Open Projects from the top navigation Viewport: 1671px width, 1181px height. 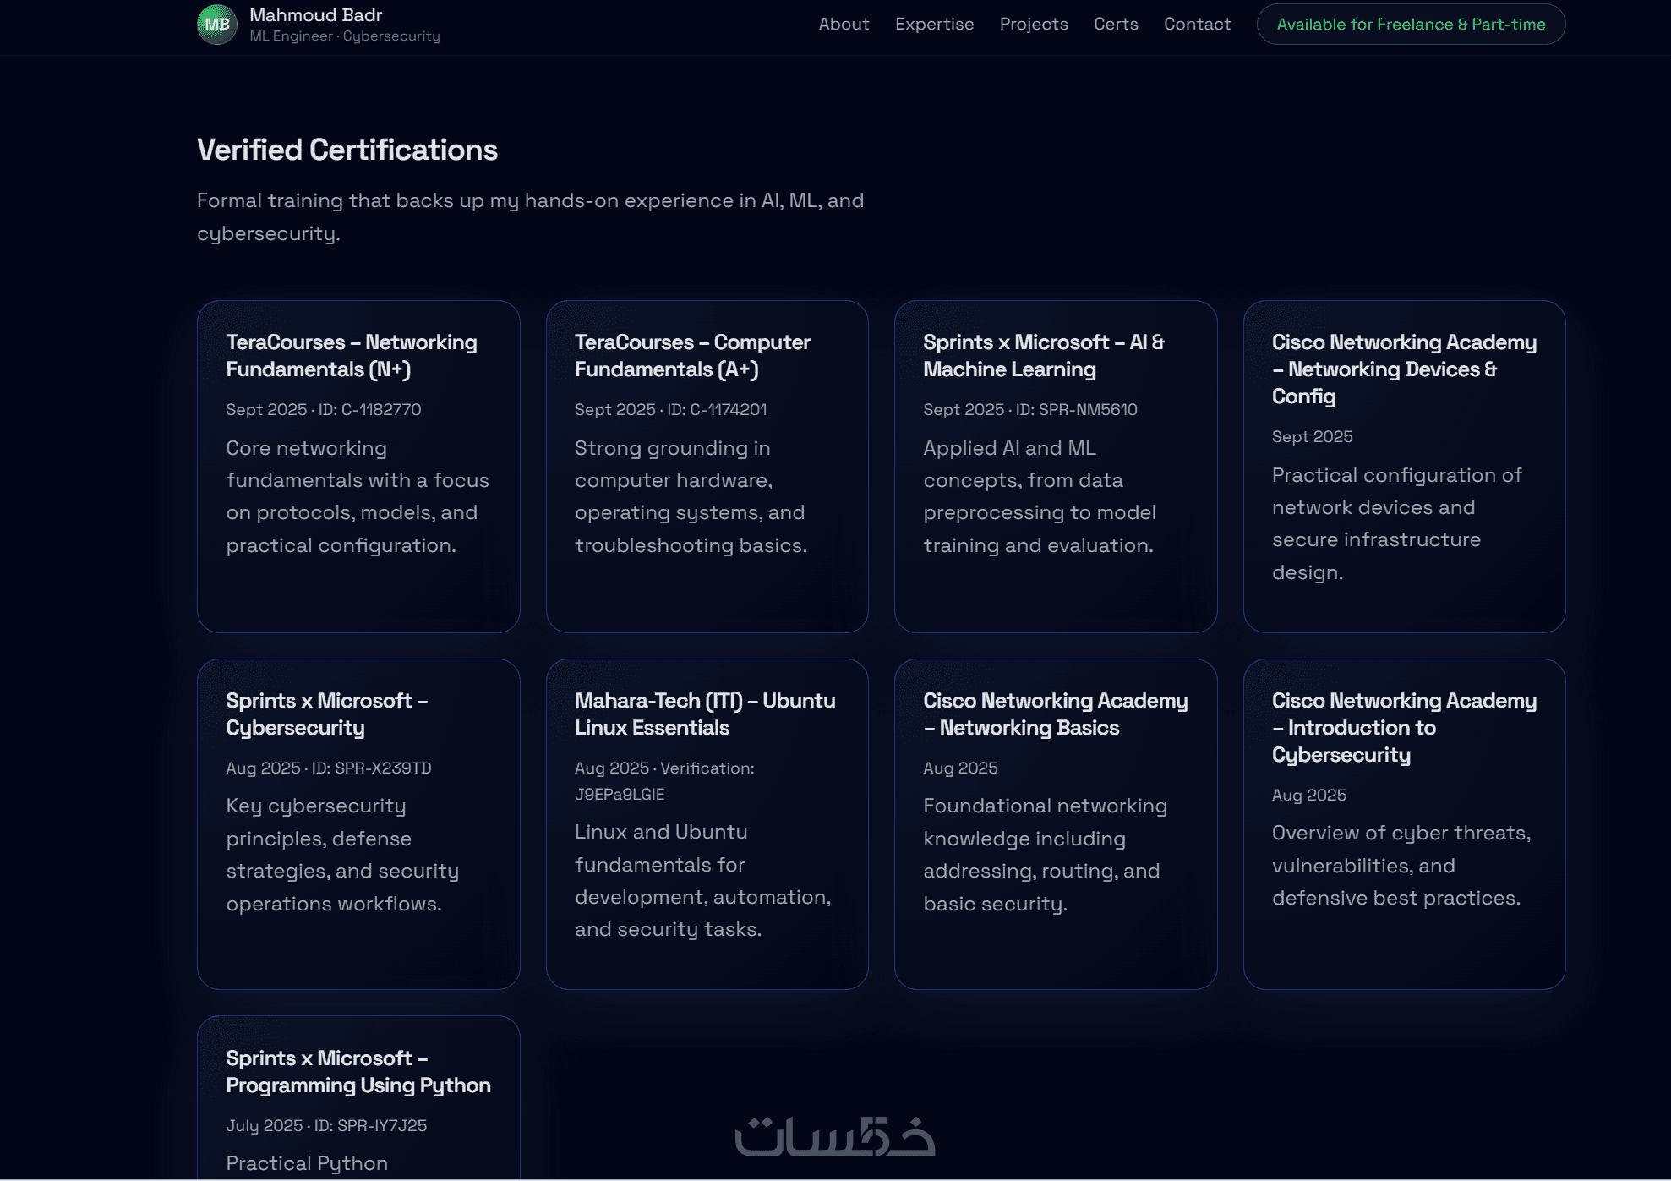coord(1033,25)
